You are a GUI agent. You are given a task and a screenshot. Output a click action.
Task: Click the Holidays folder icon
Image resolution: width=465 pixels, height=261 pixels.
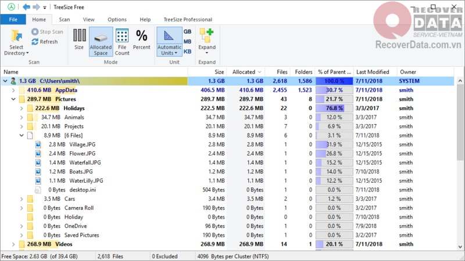coord(30,108)
